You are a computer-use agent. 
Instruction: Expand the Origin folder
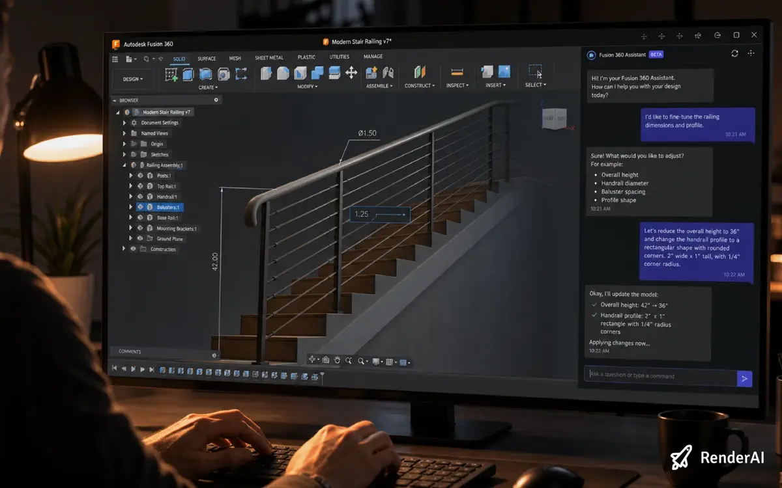[x=124, y=144]
